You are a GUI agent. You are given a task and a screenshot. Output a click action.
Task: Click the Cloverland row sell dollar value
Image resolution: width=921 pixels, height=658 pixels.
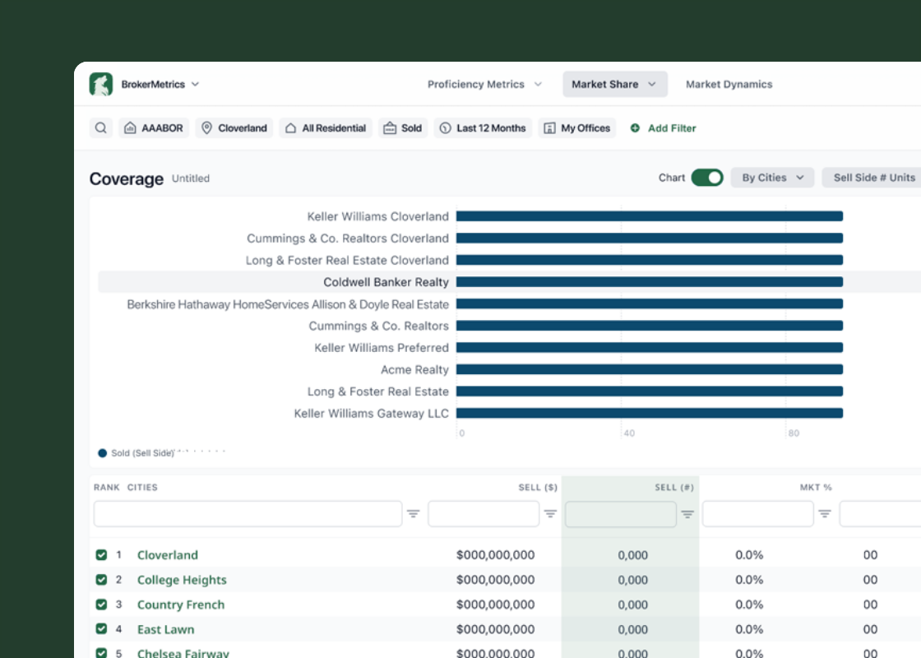[495, 555]
